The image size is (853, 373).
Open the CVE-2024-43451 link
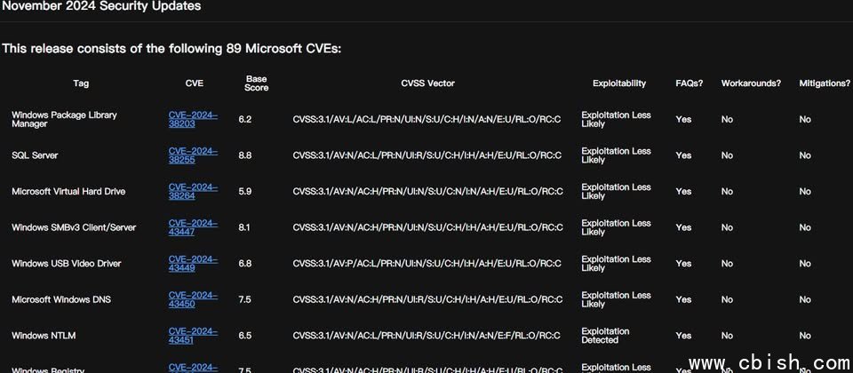pyautogui.click(x=193, y=336)
